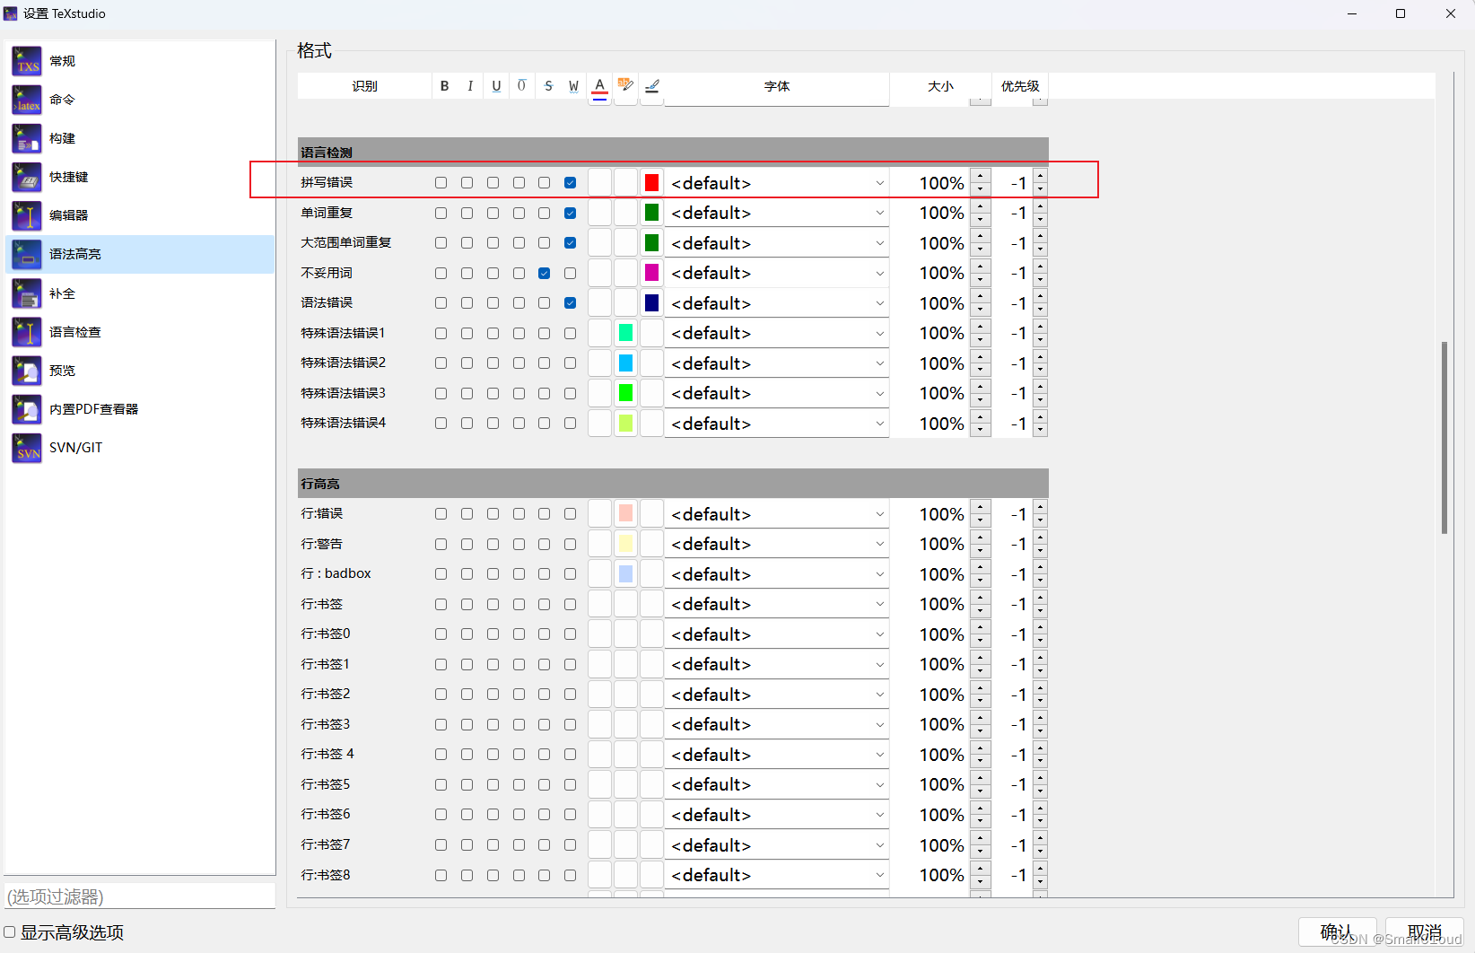
Task: Click the 字体 column header
Action: tap(777, 86)
